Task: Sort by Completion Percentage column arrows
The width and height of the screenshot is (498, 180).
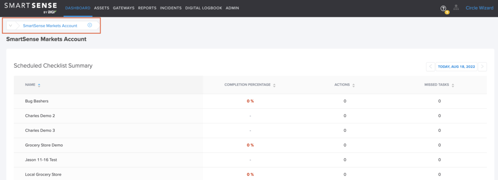Action: click(274, 85)
